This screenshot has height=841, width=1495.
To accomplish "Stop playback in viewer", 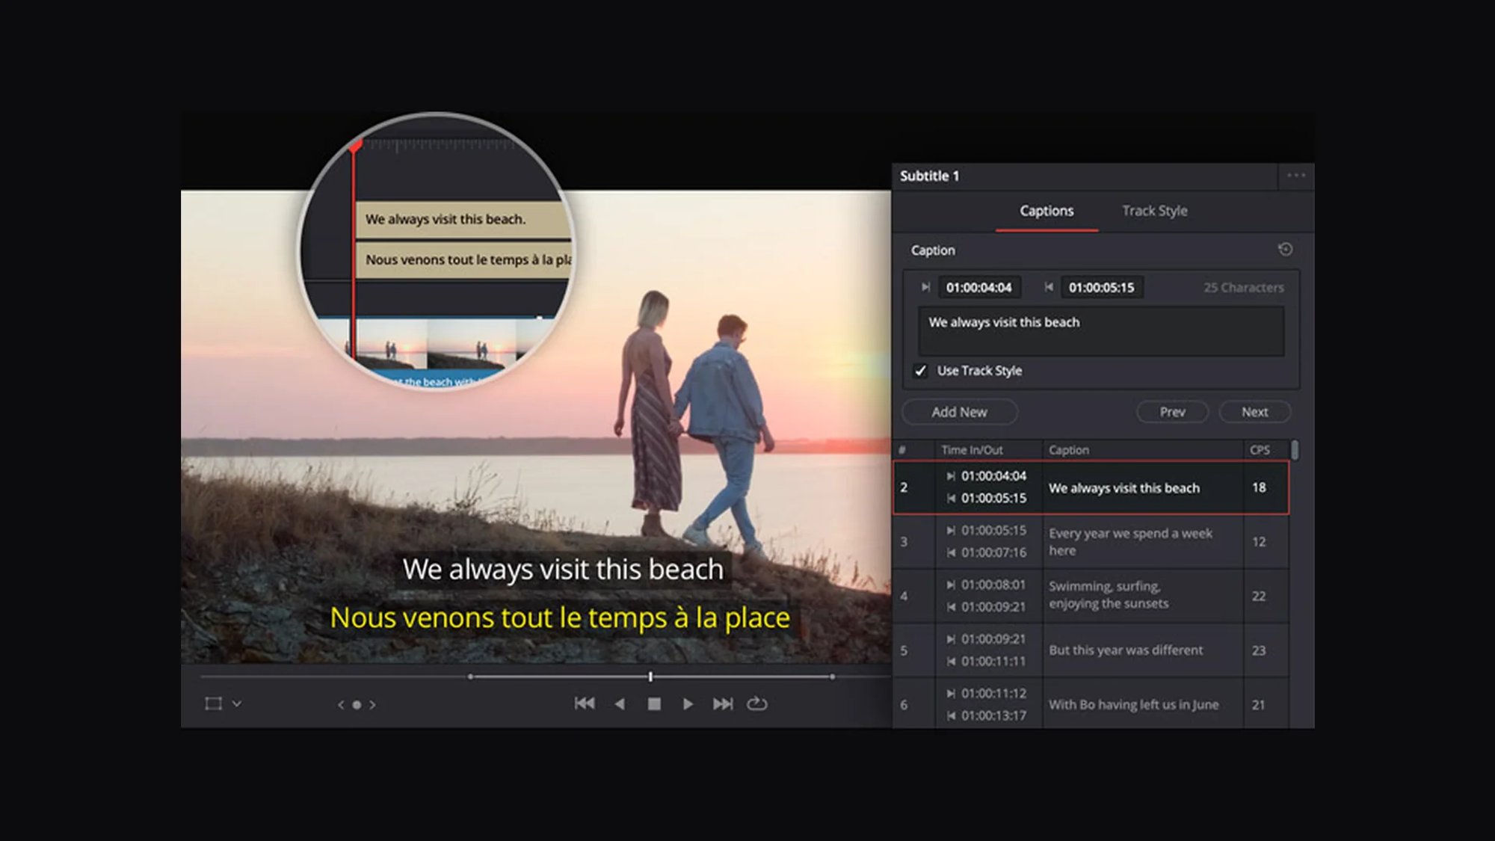I will pyautogui.click(x=654, y=703).
